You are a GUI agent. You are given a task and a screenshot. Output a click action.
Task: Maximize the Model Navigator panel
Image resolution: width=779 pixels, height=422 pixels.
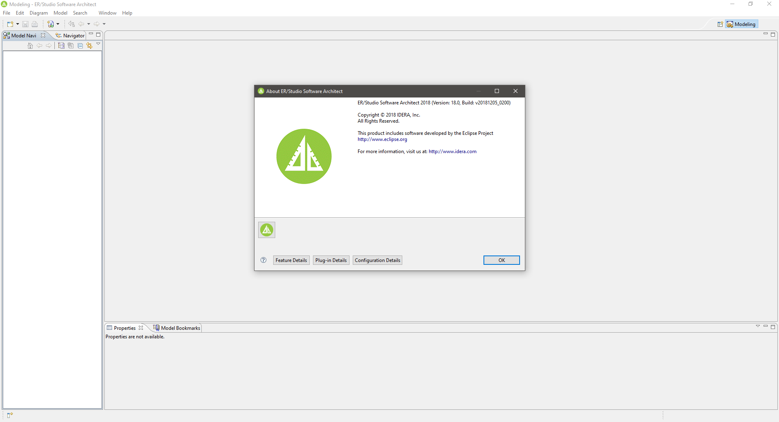pos(98,35)
